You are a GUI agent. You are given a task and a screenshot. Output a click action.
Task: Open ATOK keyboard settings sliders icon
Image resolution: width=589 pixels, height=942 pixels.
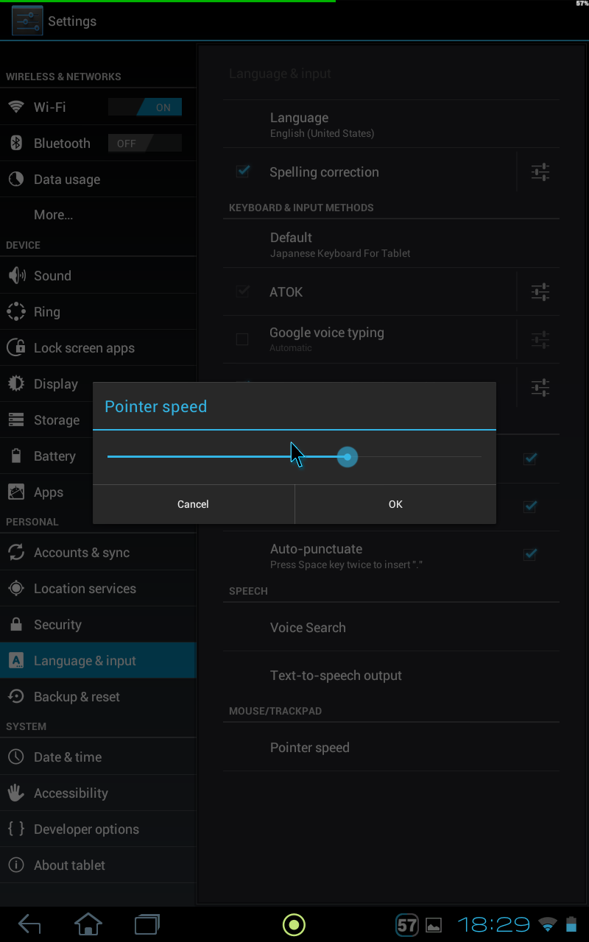(x=540, y=292)
